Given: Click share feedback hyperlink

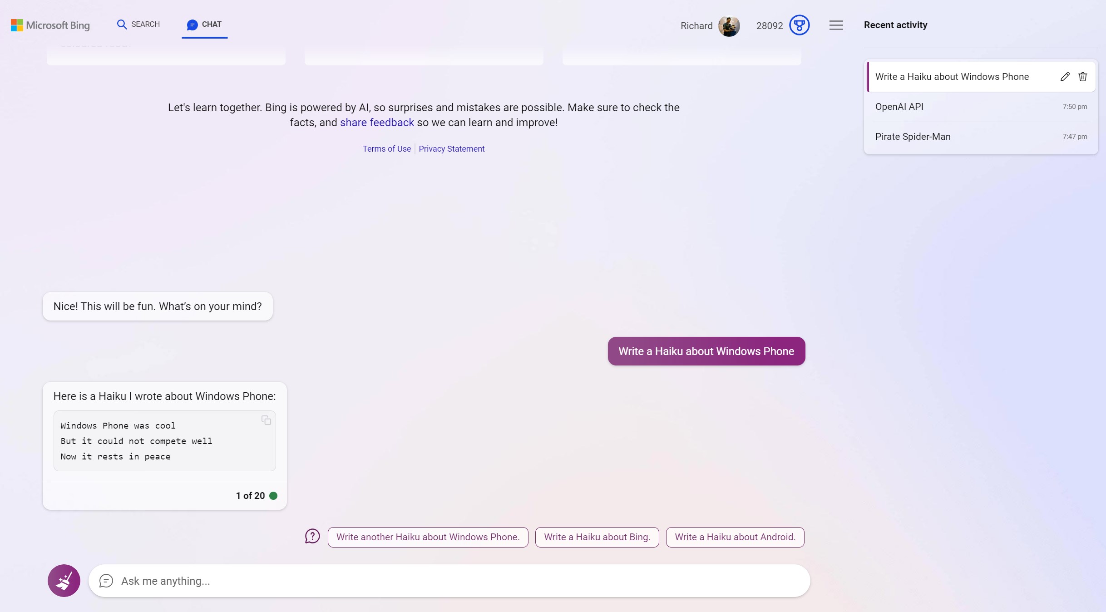Looking at the screenshot, I should [x=377, y=122].
